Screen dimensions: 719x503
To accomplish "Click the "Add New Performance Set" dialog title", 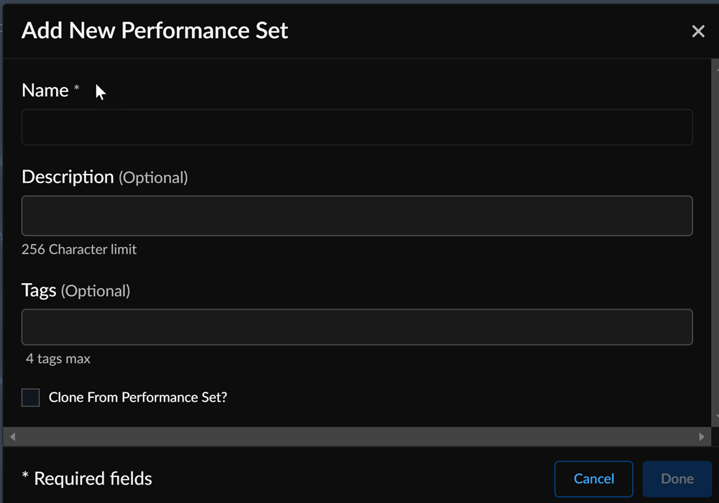I will 155,31.
